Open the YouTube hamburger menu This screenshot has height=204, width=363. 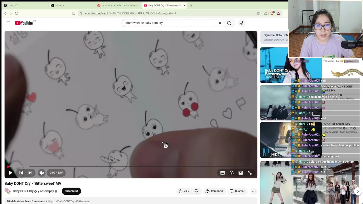click(x=8, y=23)
